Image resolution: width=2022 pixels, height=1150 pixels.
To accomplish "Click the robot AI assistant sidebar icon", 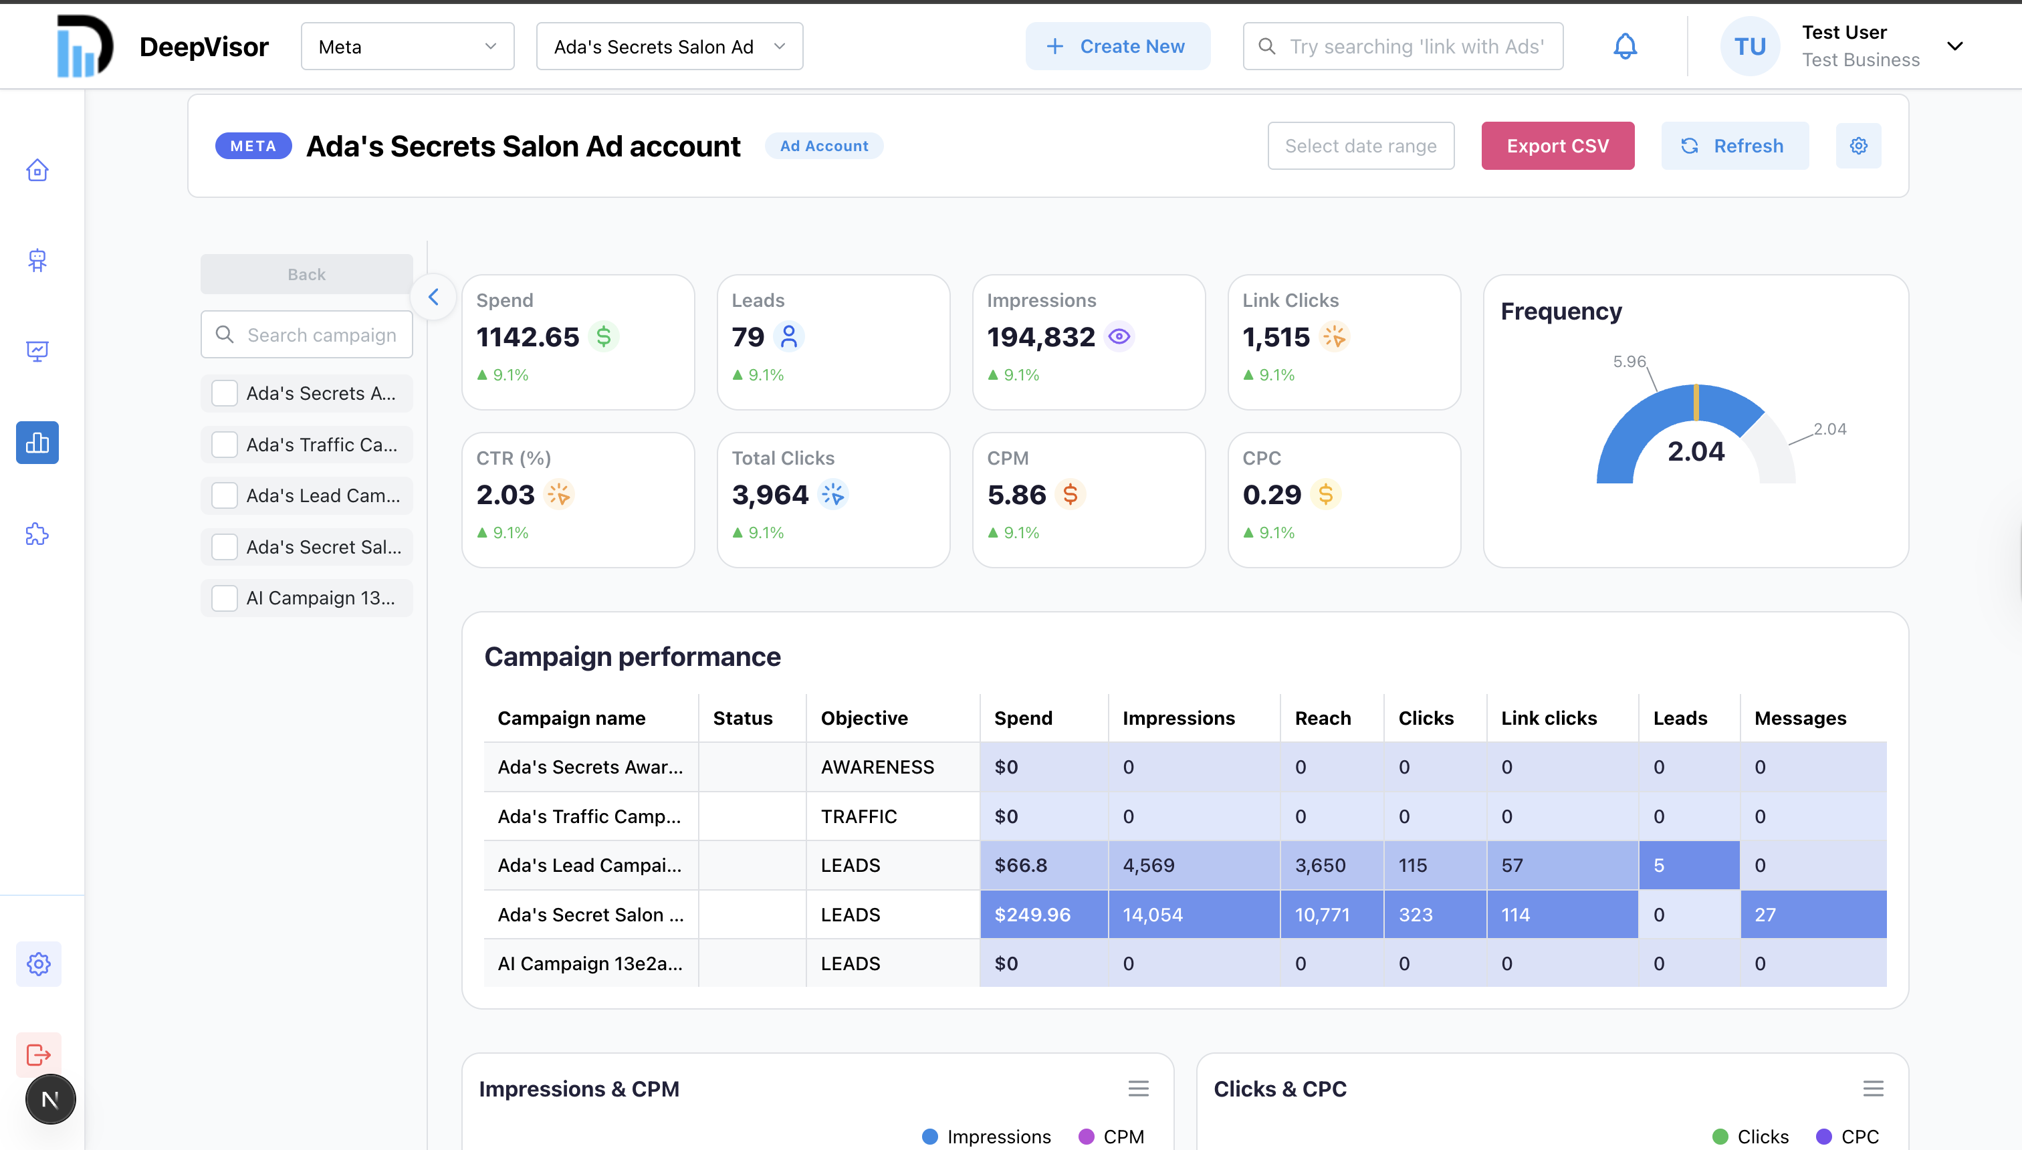I will [37, 260].
